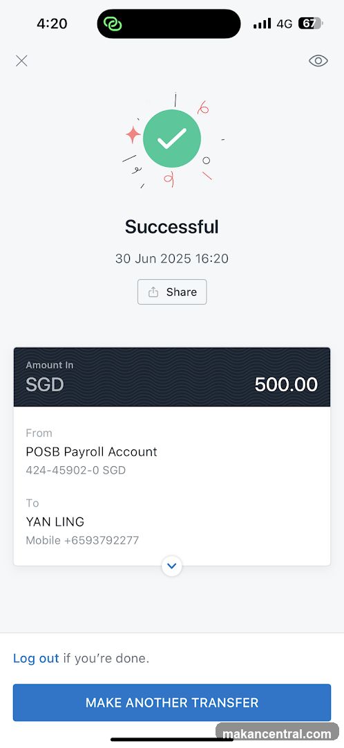The height and width of the screenshot is (748, 344).
Task: Tap the mobile number +6593792277
Action: tap(82, 540)
